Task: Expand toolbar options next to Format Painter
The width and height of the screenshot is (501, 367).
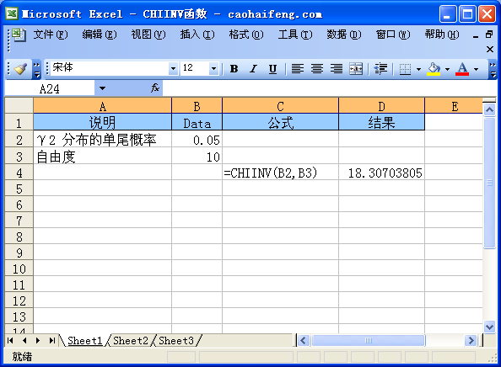Action: 37,69
